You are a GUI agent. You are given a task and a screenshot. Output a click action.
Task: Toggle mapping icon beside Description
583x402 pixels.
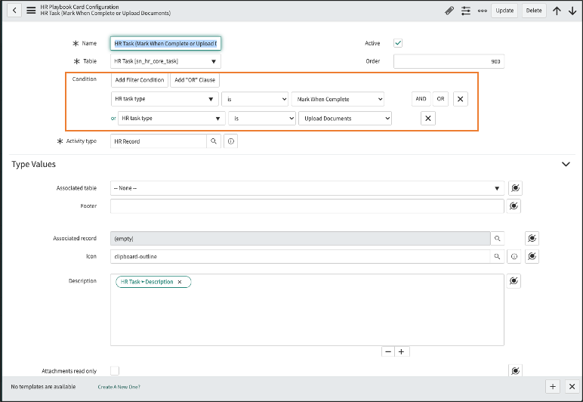coord(514,281)
